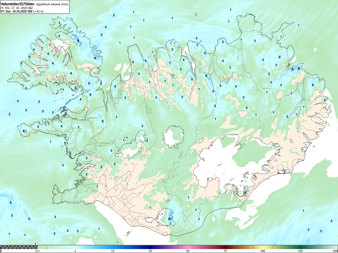This screenshot has height=253, width=338.
Task: Click the initial time 'IT: Fös. 17. 10. 2025 06Z'
Action: coord(17,8)
